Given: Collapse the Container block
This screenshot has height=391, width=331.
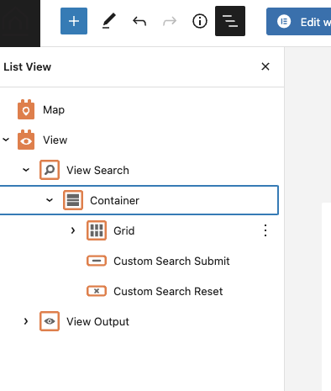Looking at the screenshot, I should [50, 200].
